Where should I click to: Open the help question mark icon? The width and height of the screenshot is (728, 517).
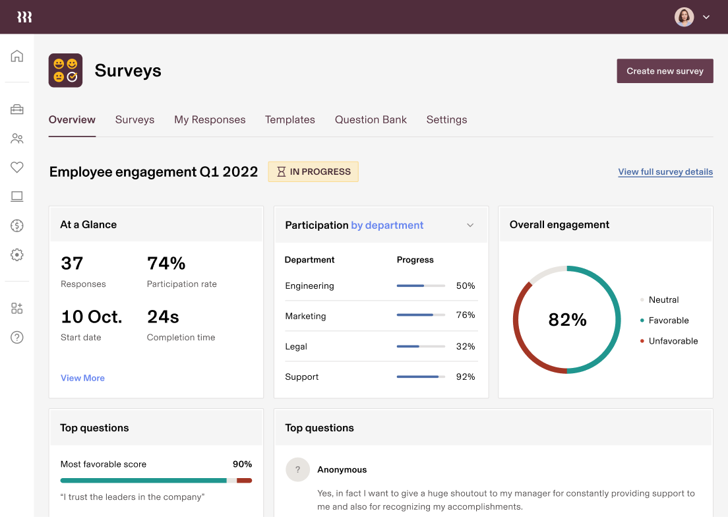17,337
